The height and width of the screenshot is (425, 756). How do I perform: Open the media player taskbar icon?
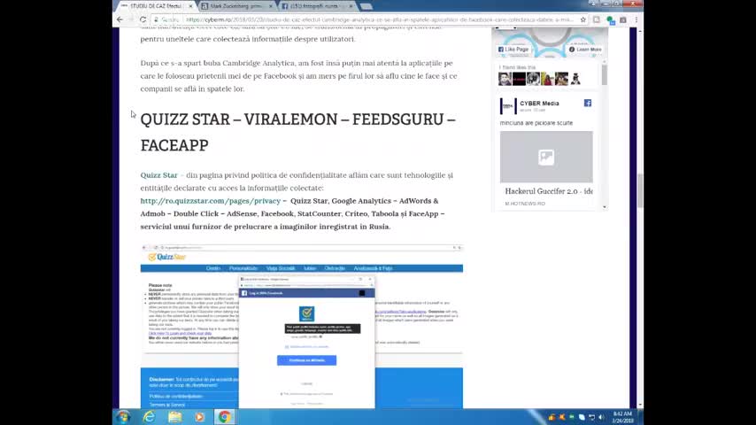[x=199, y=417]
